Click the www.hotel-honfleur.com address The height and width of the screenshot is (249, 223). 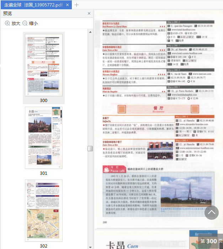tap(184, 30)
